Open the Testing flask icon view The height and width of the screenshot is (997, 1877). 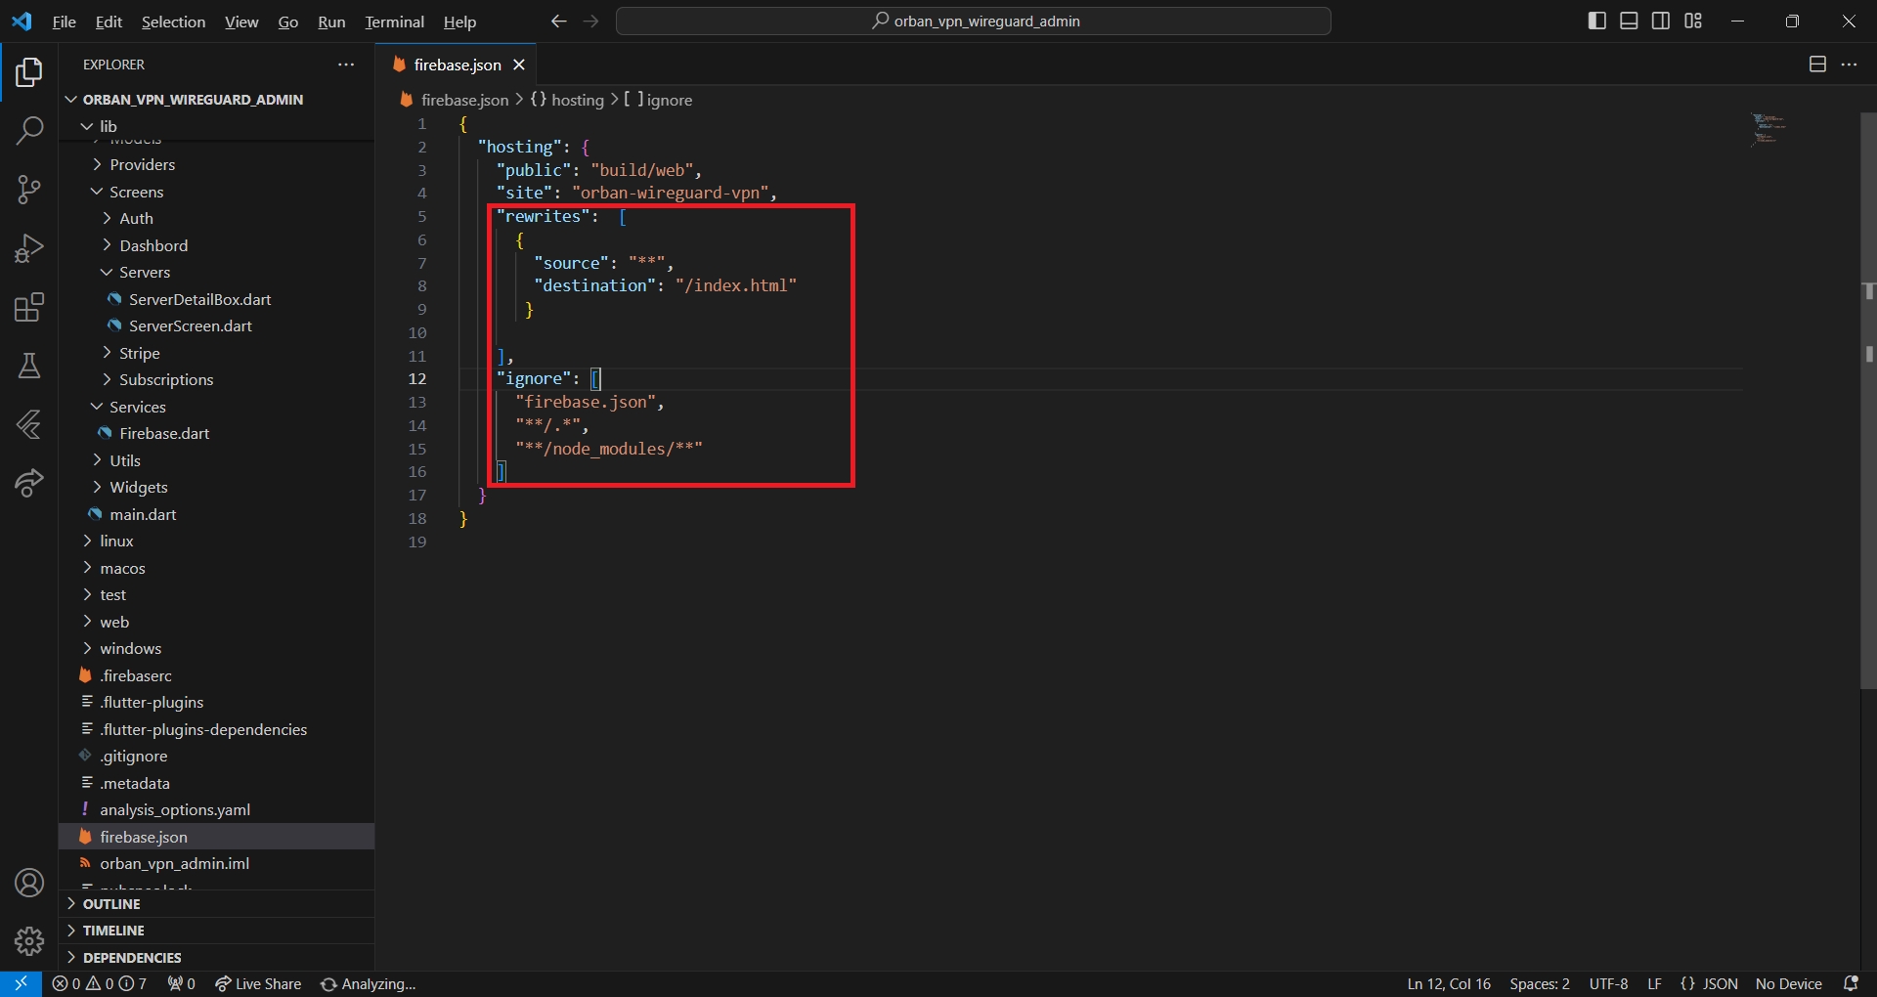29,367
